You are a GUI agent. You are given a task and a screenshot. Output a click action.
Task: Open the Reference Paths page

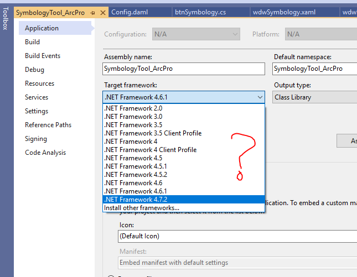(48, 125)
